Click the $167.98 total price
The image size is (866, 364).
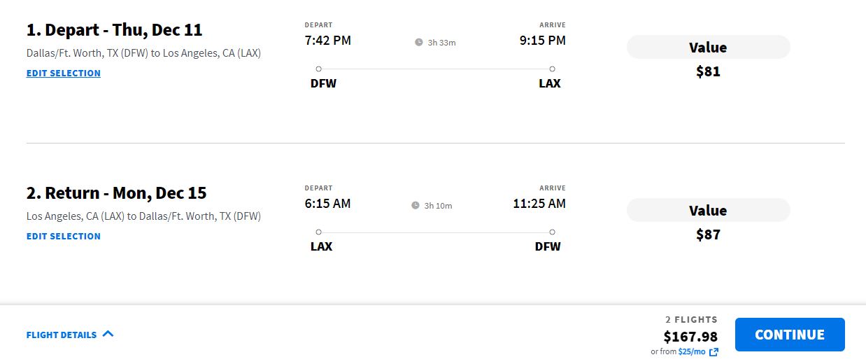click(x=690, y=337)
